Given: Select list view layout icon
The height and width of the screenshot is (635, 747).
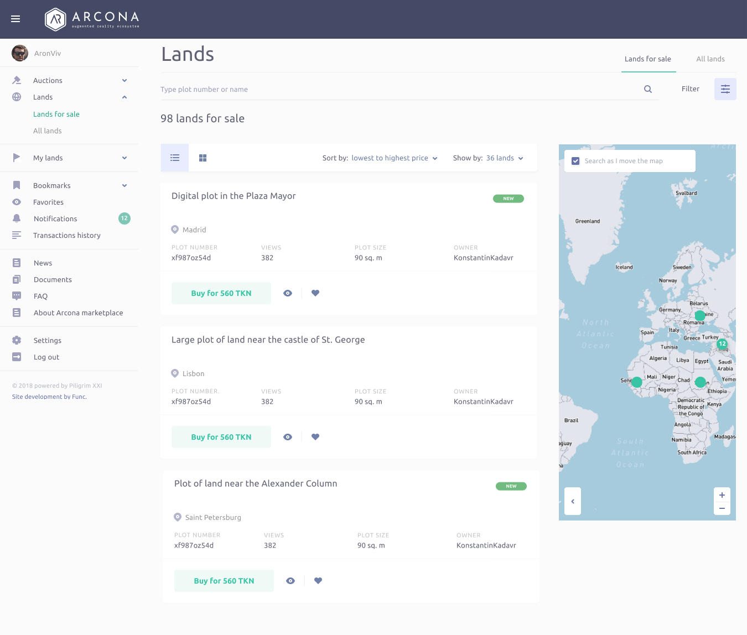Looking at the screenshot, I should 175,158.
